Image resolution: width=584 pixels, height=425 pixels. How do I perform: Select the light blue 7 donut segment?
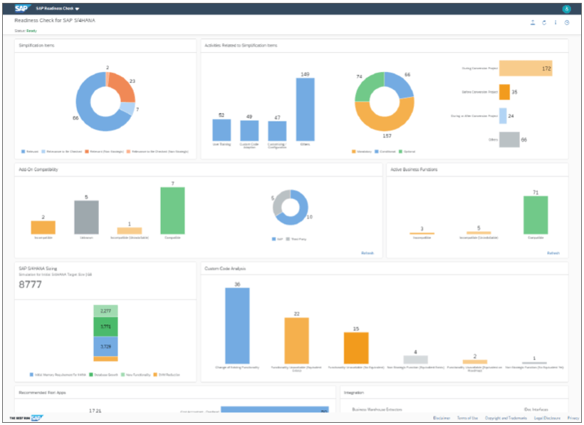coord(127,108)
